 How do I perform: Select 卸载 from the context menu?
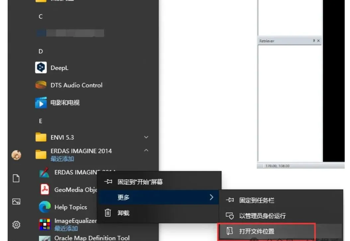159,213
